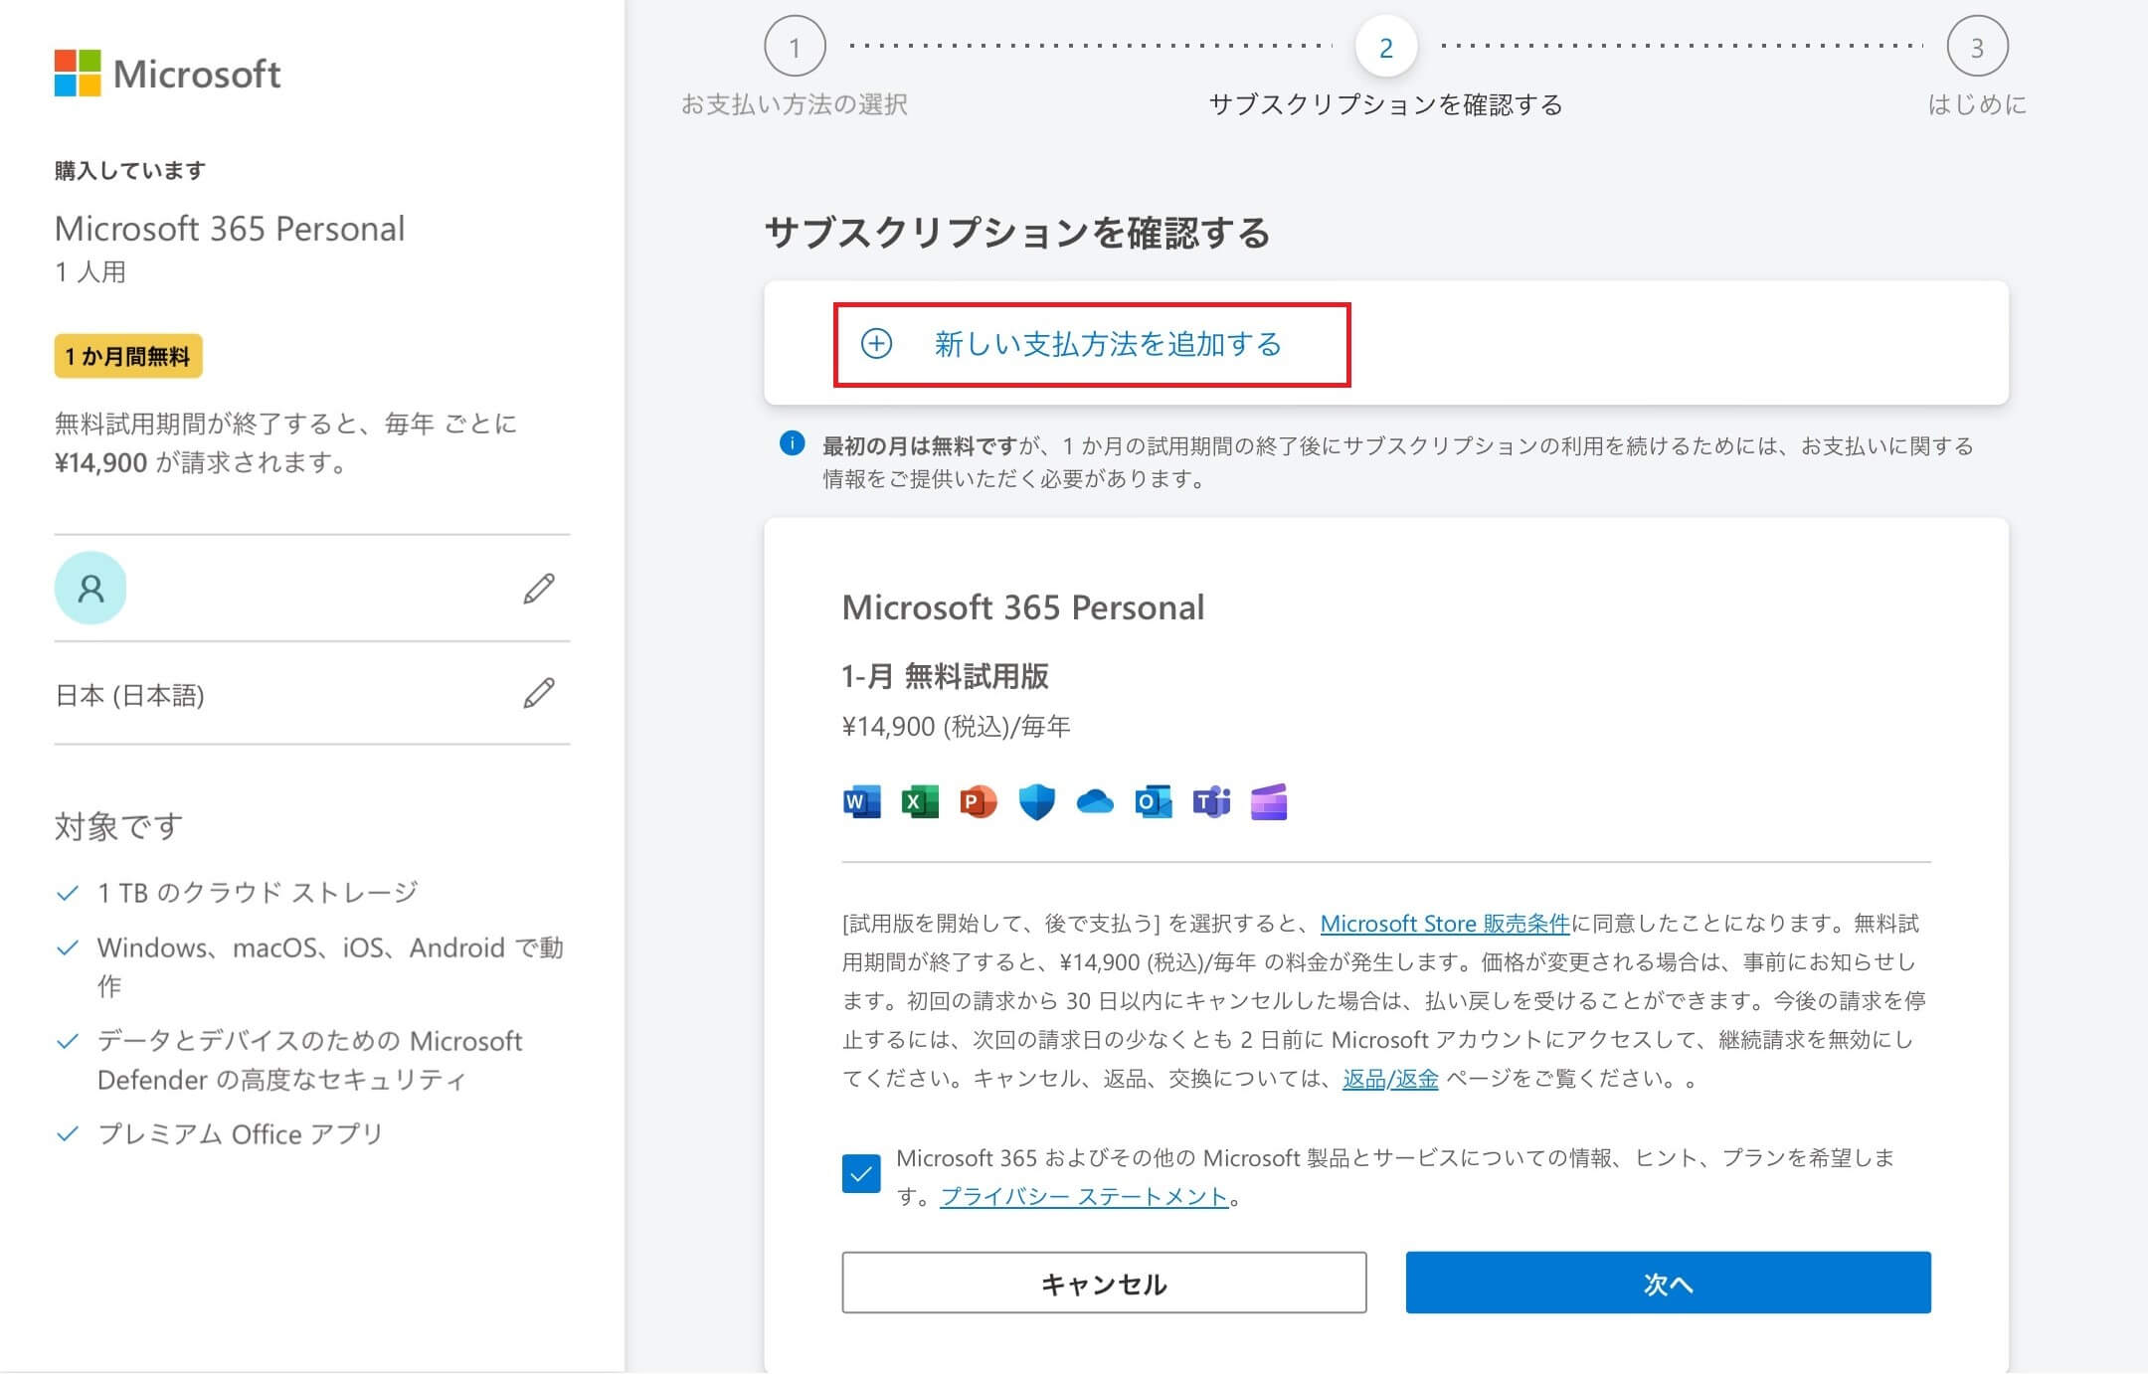The height and width of the screenshot is (1374, 2148).
Task: Click the 日本 (日本語) region text
Action: tap(129, 695)
